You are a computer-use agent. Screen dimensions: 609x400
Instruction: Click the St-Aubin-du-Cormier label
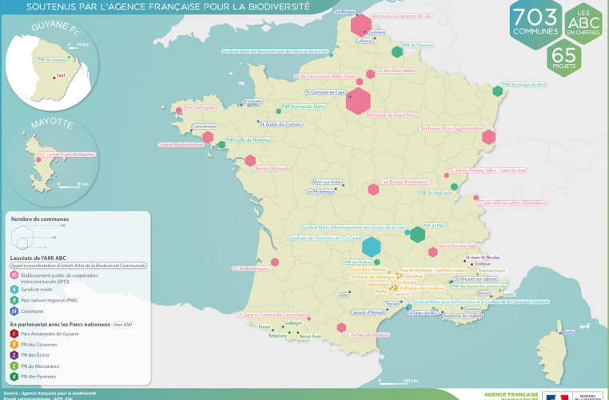[x=281, y=124]
